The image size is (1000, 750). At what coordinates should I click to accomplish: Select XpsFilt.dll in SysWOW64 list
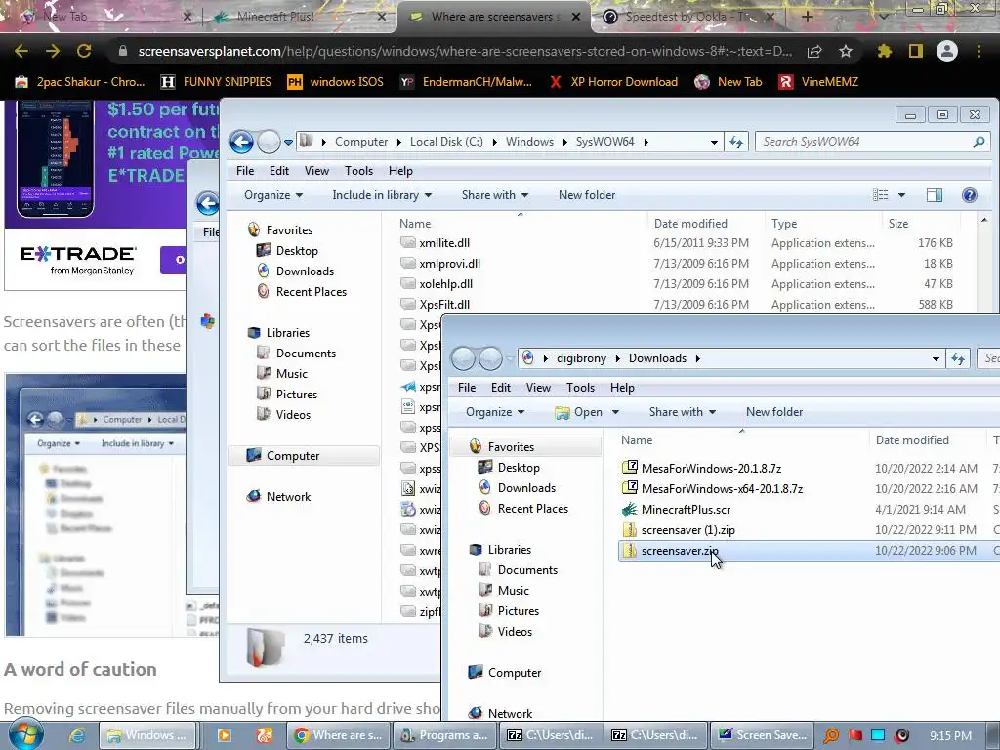435,305
